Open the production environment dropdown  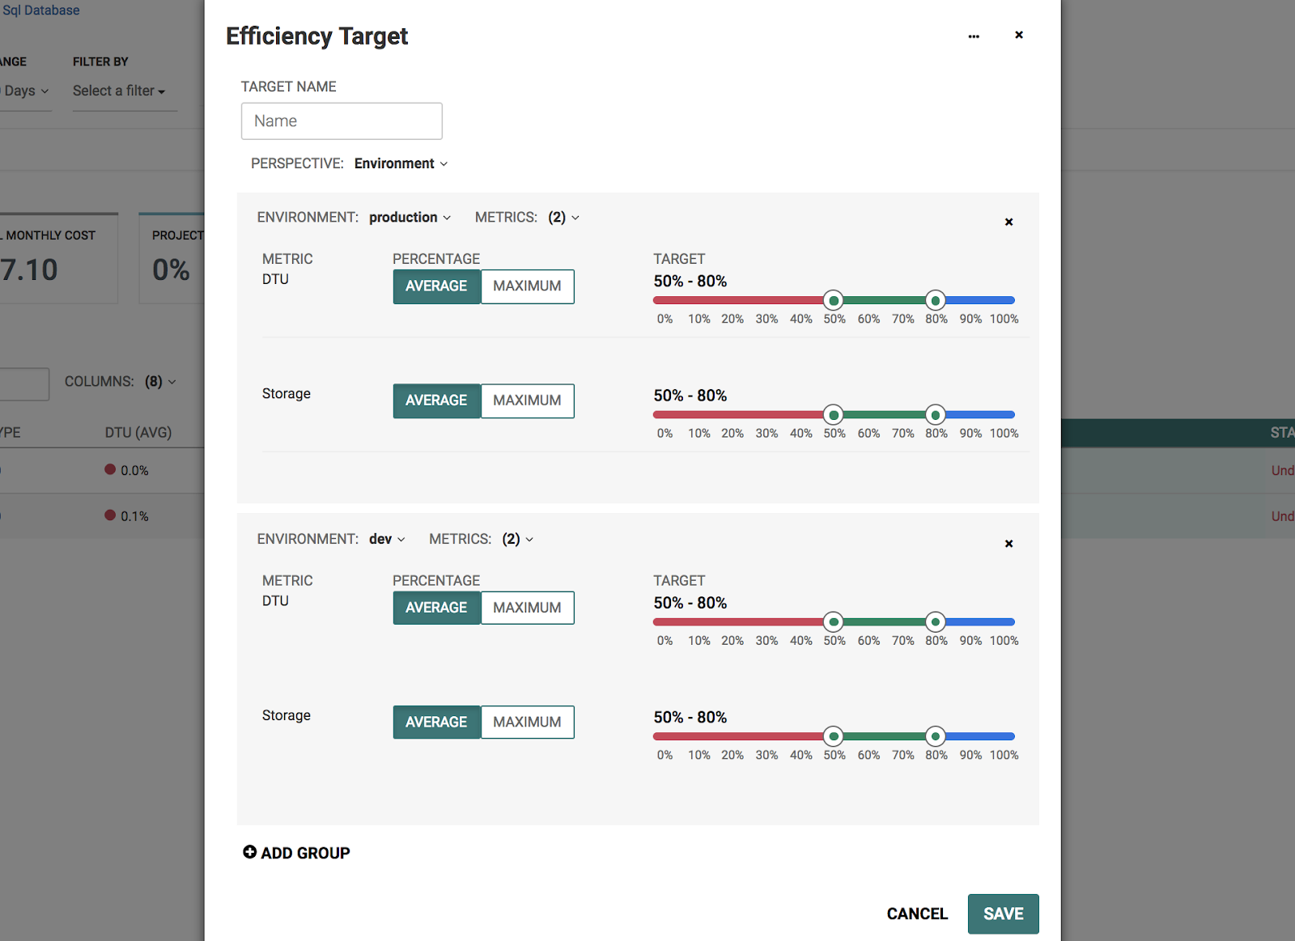click(x=410, y=217)
